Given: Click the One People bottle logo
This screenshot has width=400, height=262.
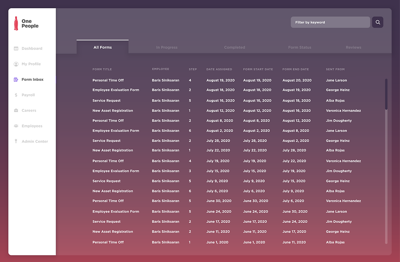Looking at the screenshot, I should pyautogui.click(x=16, y=23).
